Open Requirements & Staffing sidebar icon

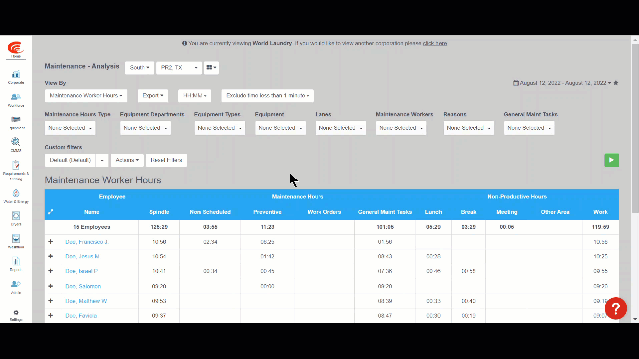[x=16, y=171]
